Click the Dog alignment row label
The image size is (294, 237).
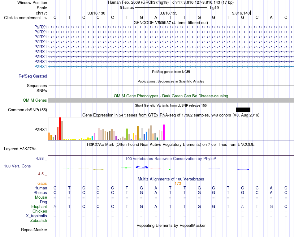pos(43,202)
